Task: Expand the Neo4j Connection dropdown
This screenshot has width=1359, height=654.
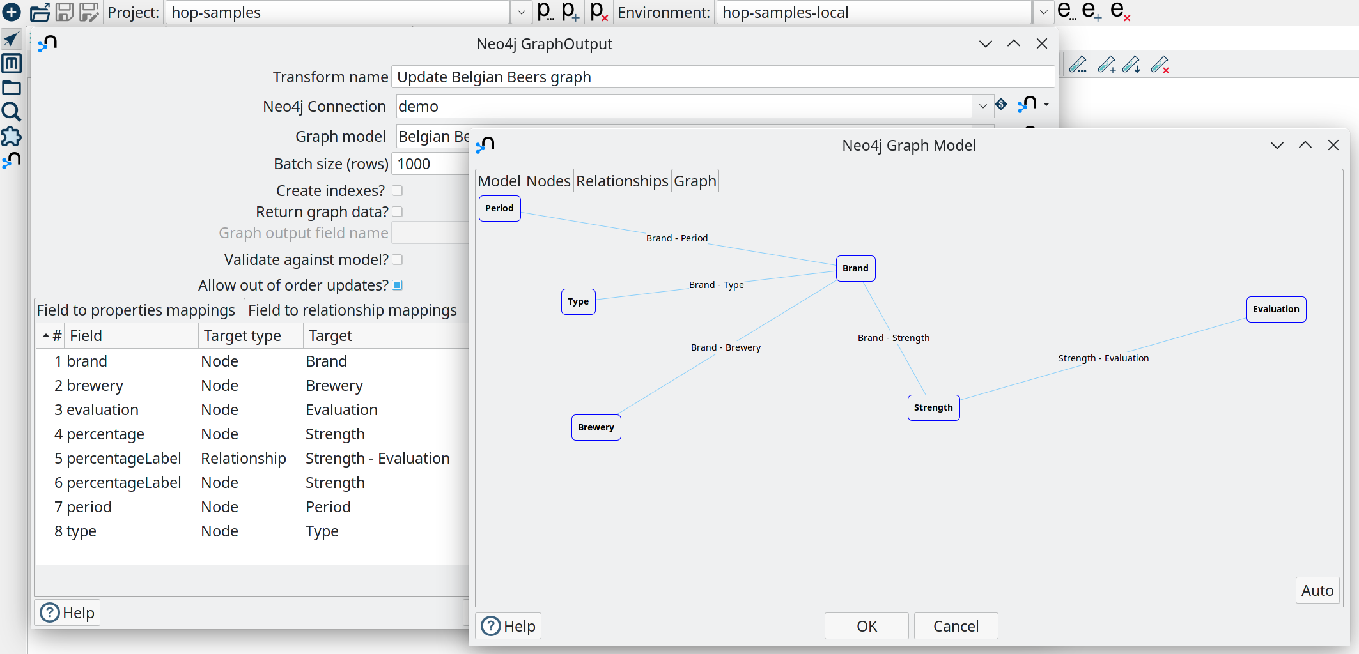Action: click(x=982, y=106)
